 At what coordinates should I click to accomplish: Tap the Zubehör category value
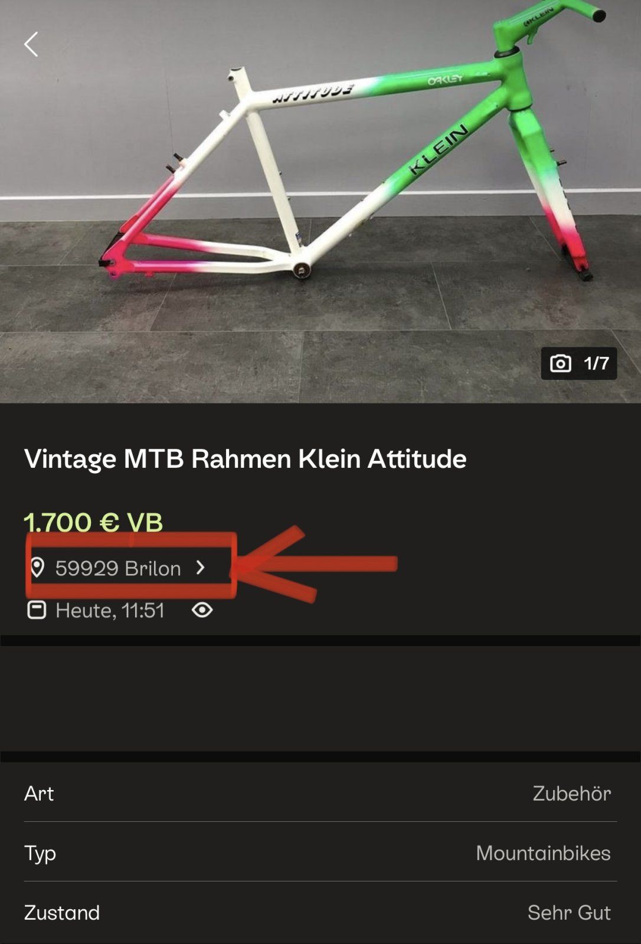pos(572,794)
